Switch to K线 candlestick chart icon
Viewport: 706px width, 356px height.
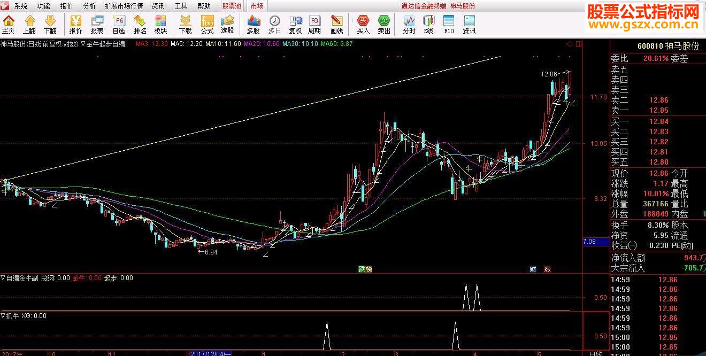pyautogui.click(x=429, y=25)
